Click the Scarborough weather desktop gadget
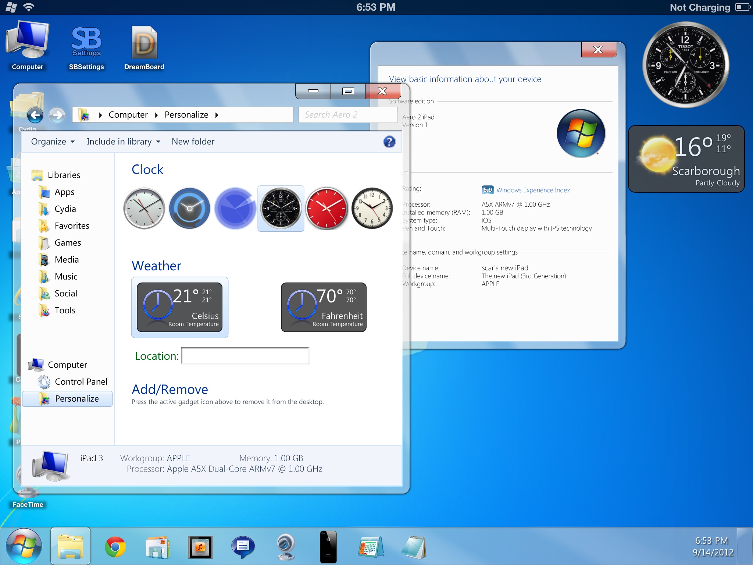Screen dimensions: 753x565 coord(686,159)
